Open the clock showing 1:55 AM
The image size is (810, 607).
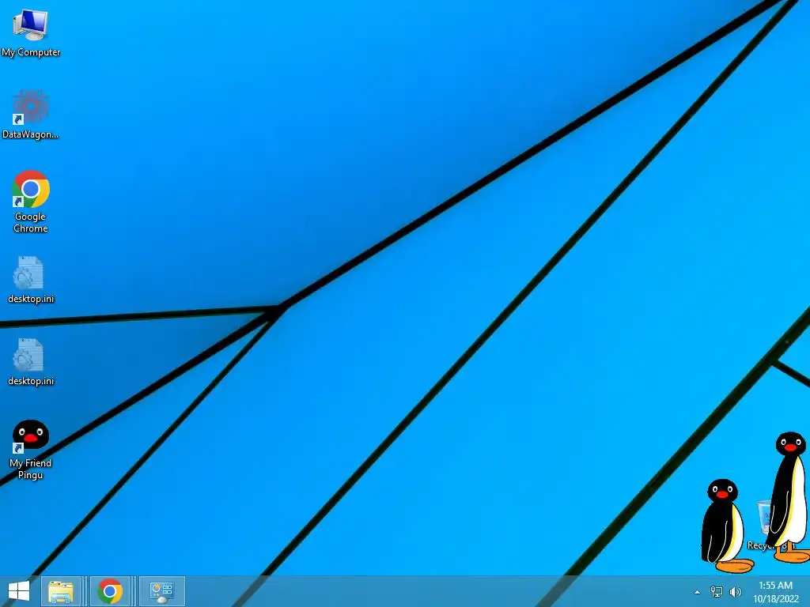pyautogui.click(x=775, y=586)
